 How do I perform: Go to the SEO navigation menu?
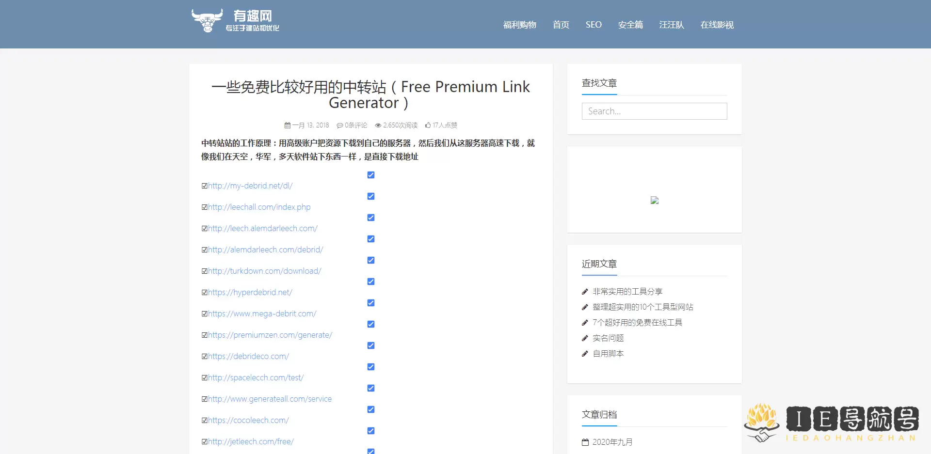click(x=594, y=25)
